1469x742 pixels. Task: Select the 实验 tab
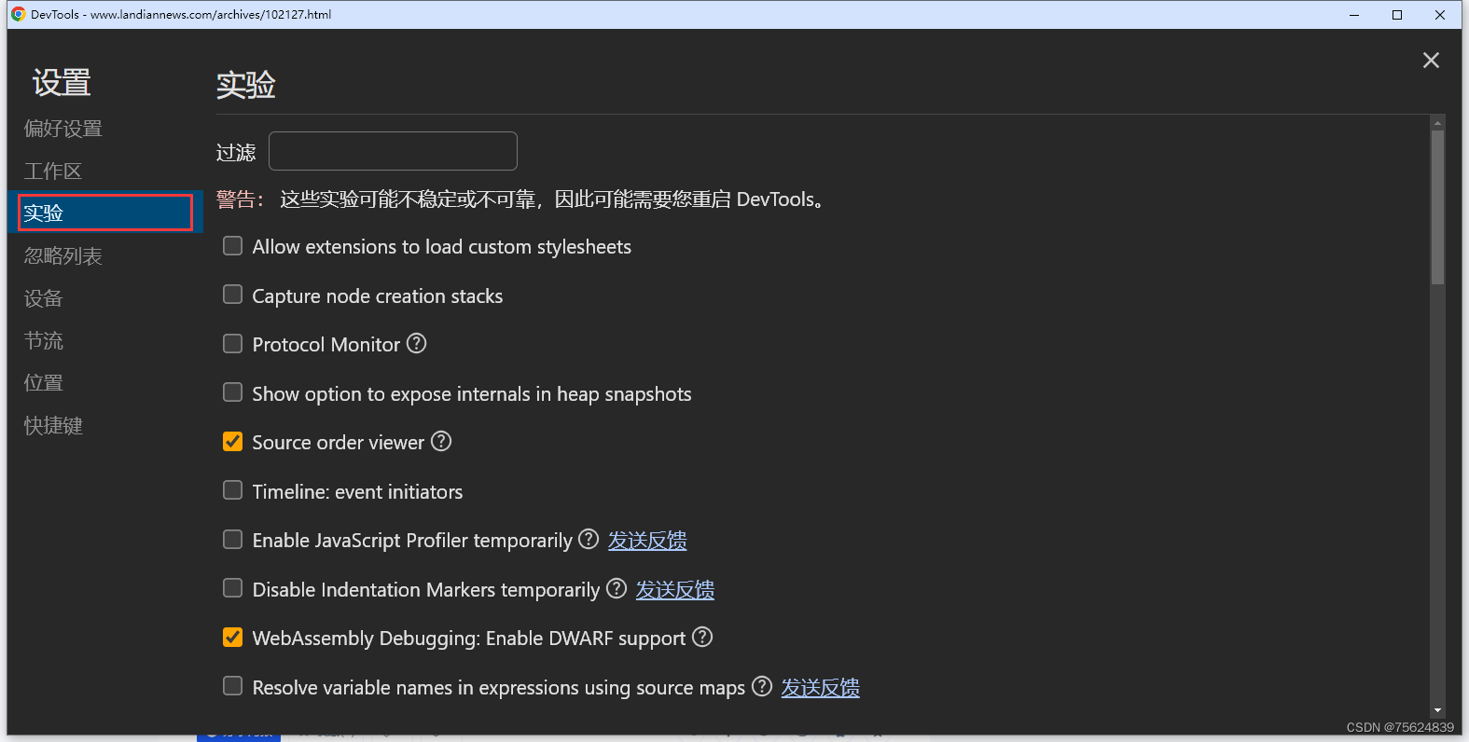pyautogui.click(x=105, y=213)
